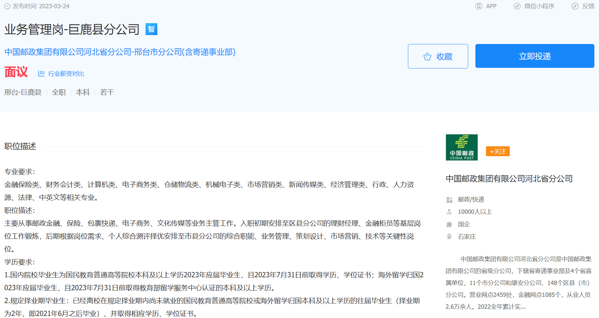Viewport: 599px width, 318px height.
Task: Click the line starting 主要从事邮政金融
Action: [213, 223]
